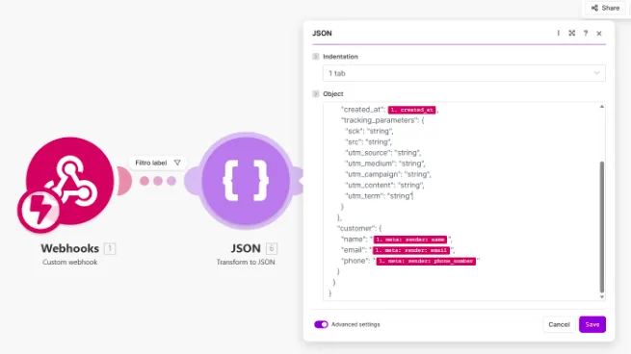Select the created_at mapped variable pill
The height and width of the screenshot is (354, 631).
[411, 110]
